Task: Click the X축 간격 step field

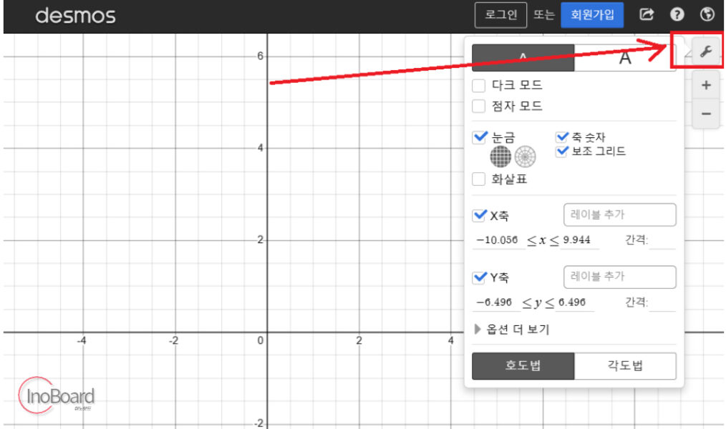Action: (662, 240)
